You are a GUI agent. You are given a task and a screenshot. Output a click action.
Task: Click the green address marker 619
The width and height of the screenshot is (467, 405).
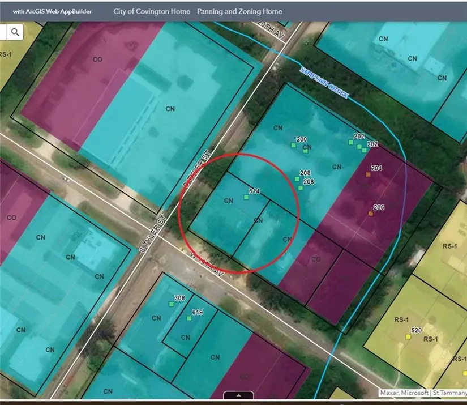tap(190, 318)
